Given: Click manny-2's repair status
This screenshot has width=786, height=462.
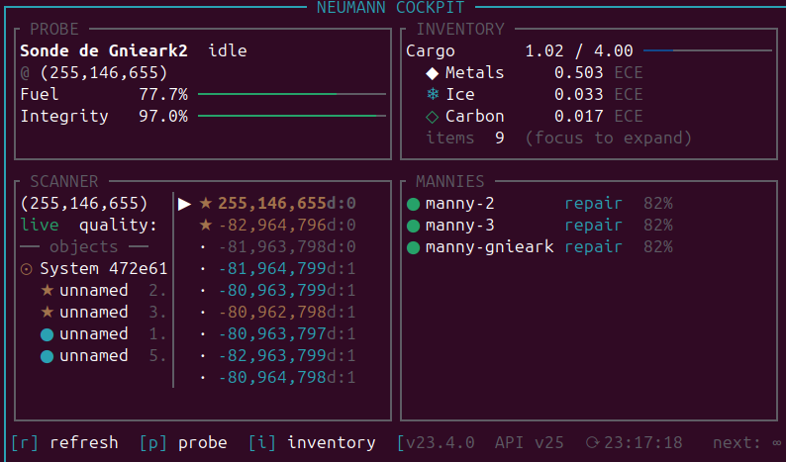Looking at the screenshot, I should coord(594,204).
